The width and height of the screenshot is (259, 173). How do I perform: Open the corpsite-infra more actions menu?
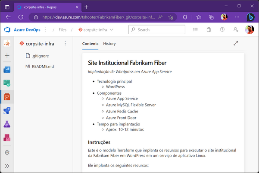tap(65, 44)
